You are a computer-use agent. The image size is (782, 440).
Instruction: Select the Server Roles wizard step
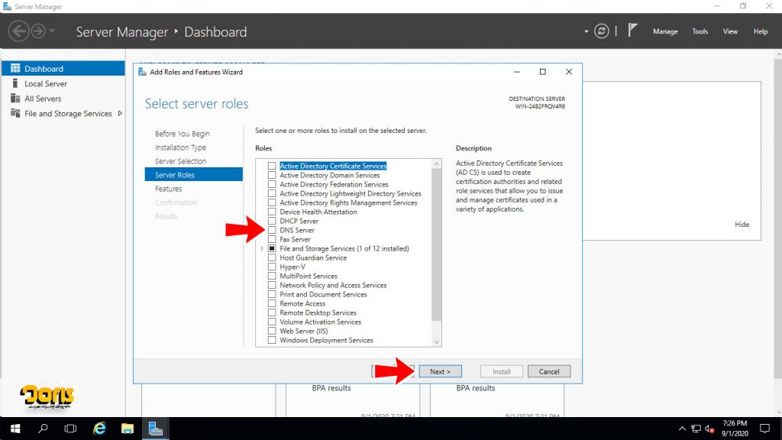coord(193,175)
